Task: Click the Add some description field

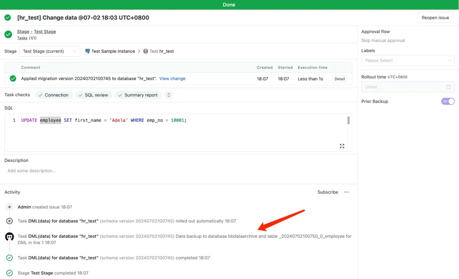Action: click(31, 171)
